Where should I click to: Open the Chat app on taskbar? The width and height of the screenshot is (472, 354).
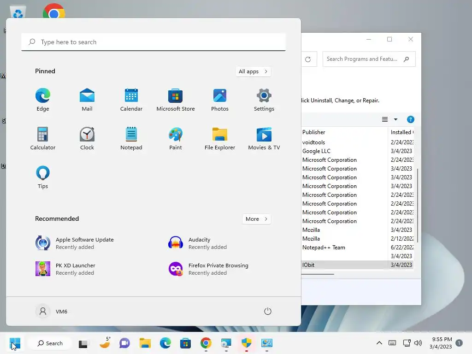coord(124,343)
